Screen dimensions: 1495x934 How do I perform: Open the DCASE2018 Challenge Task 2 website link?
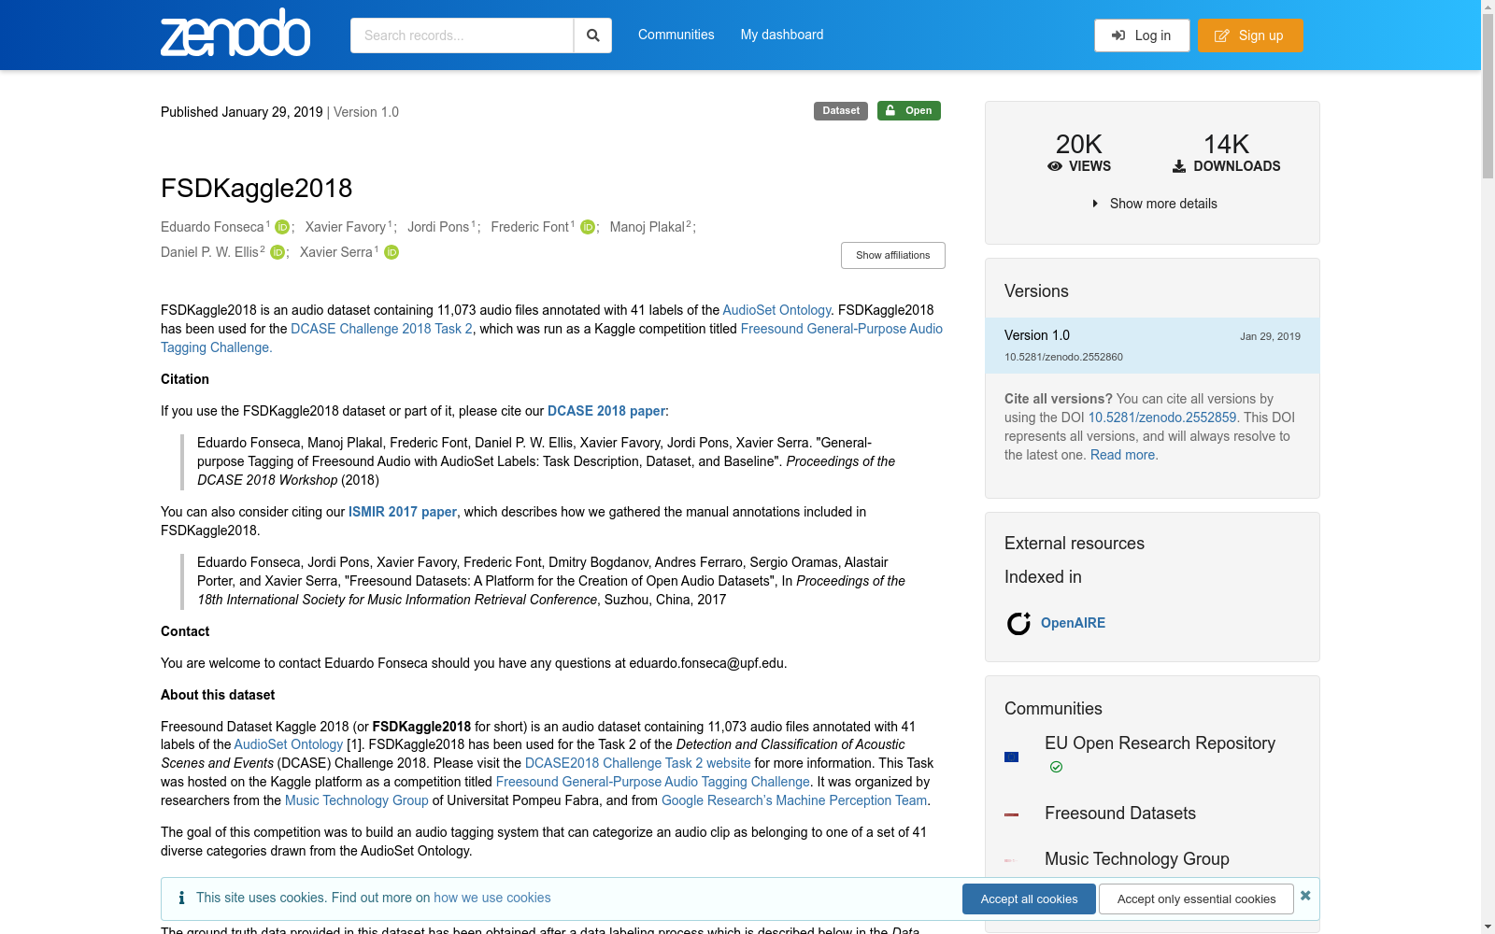point(638,763)
